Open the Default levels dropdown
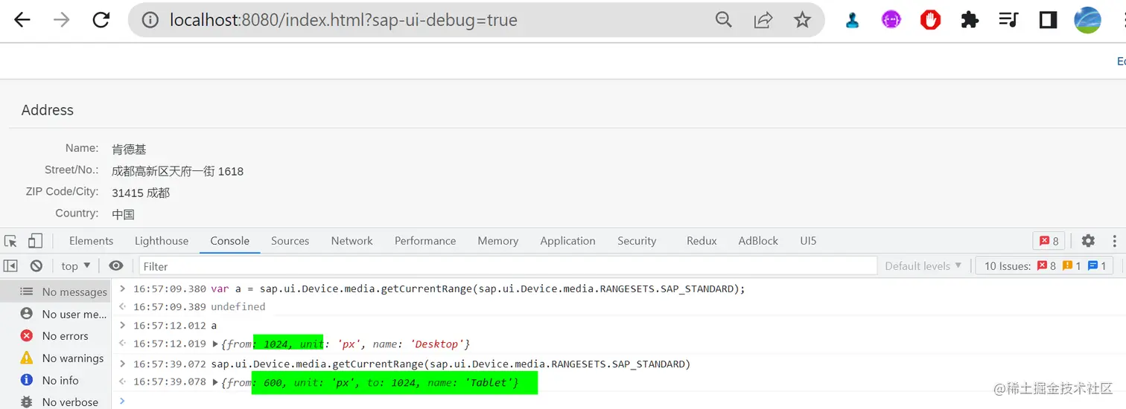 [923, 265]
